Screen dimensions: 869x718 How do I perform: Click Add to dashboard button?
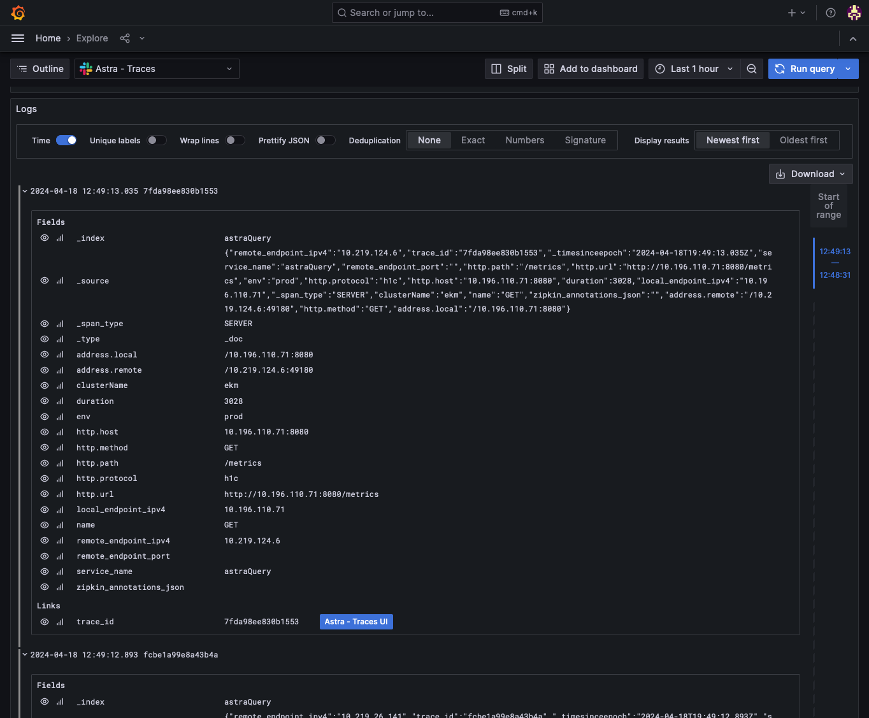point(591,69)
